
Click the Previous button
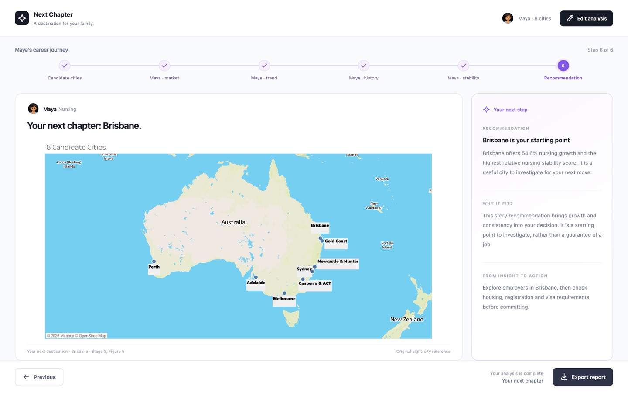point(39,377)
